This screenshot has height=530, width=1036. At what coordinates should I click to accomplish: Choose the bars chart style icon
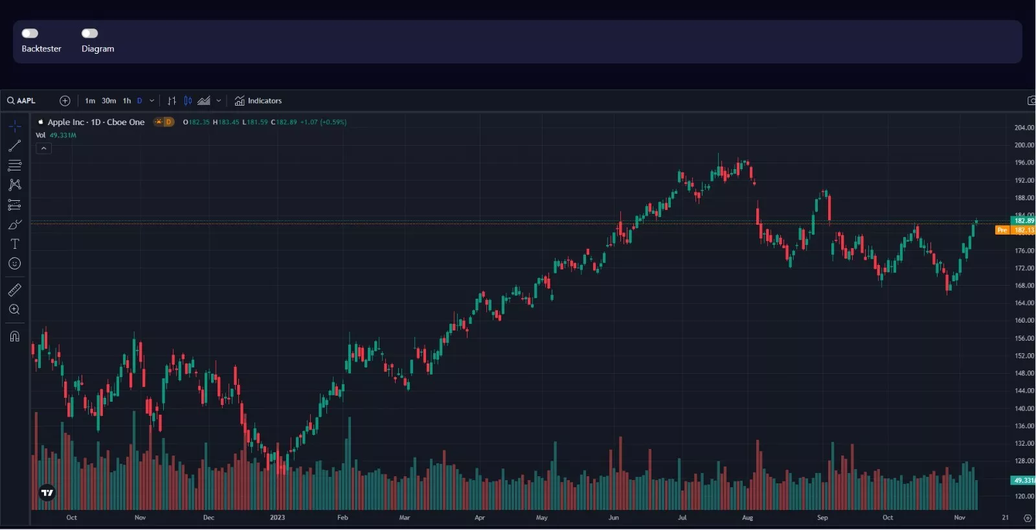point(172,100)
